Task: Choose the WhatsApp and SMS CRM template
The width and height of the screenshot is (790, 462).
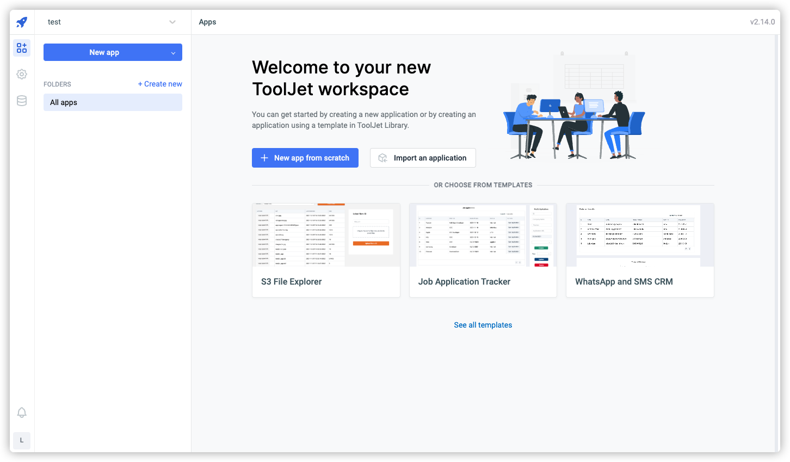Action: [x=640, y=250]
